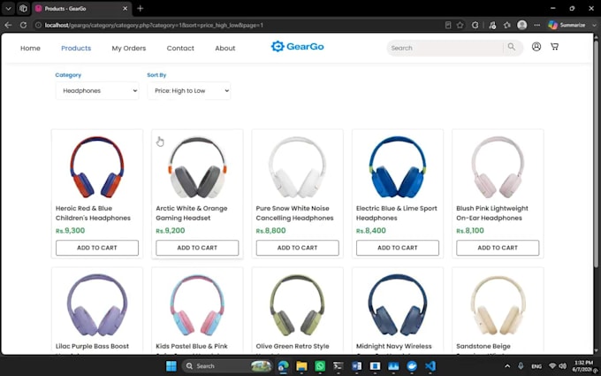Open the Electric Blue & Lime headphones image
The height and width of the screenshot is (376, 601).
coord(398,167)
